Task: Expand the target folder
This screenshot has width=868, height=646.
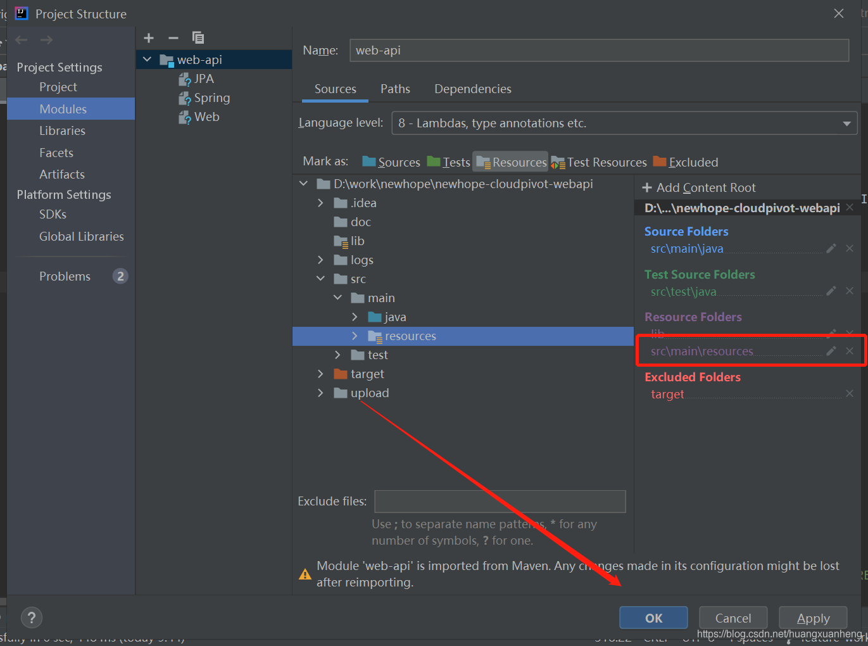Action: pyautogui.click(x=320, y=374)
